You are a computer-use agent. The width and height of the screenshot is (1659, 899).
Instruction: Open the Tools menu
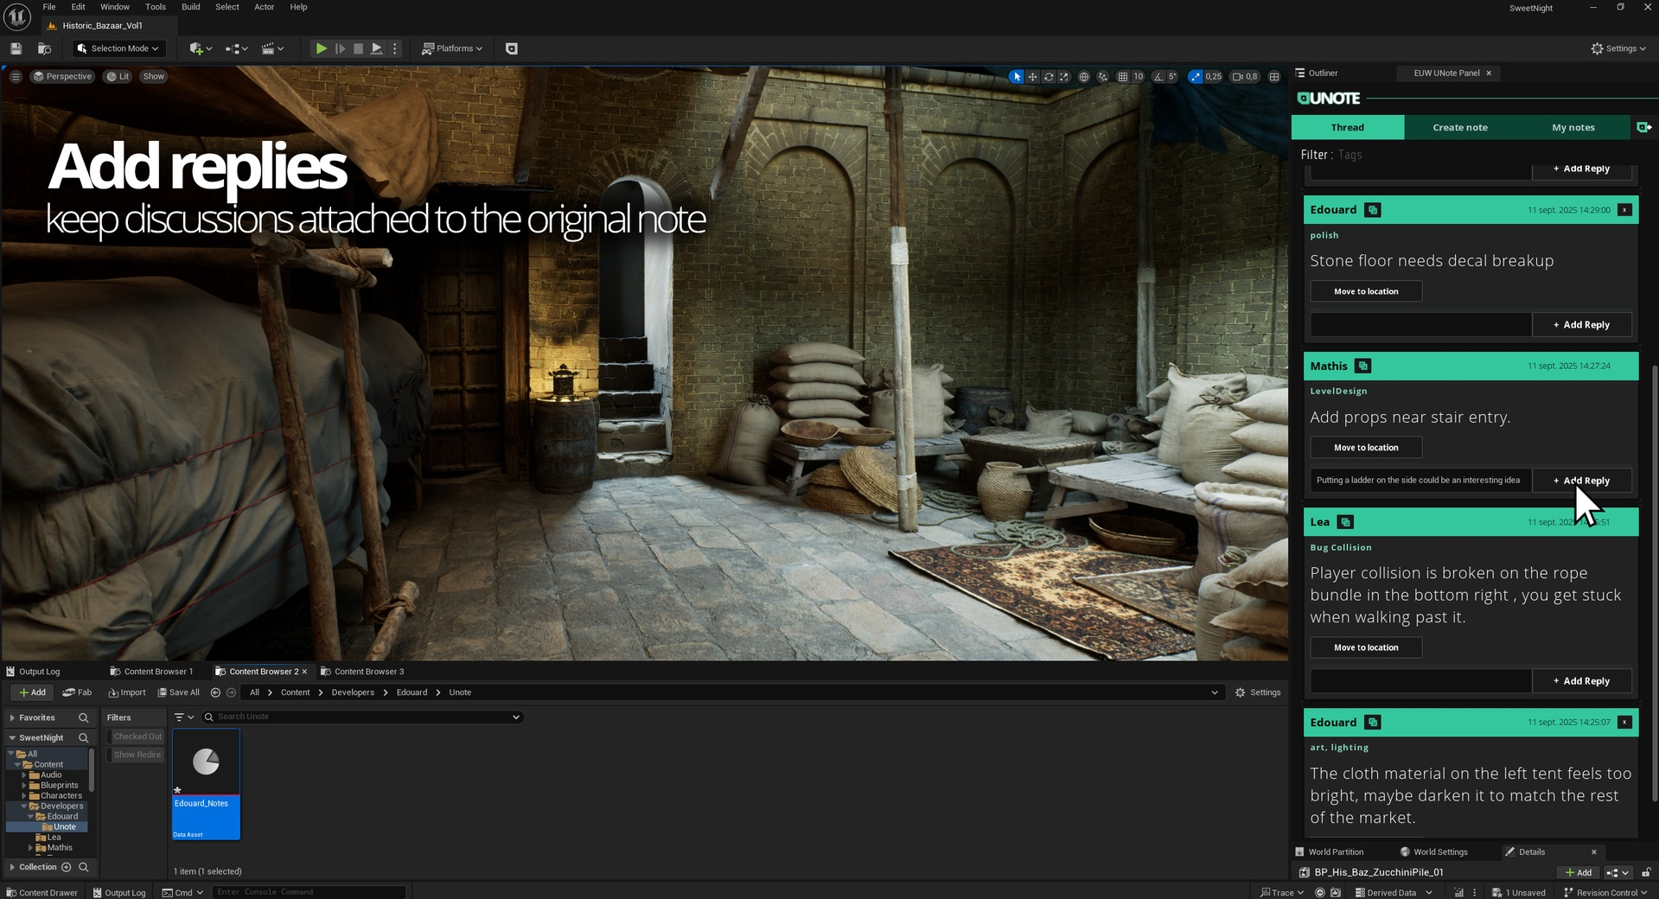click(x=156, y=7)
